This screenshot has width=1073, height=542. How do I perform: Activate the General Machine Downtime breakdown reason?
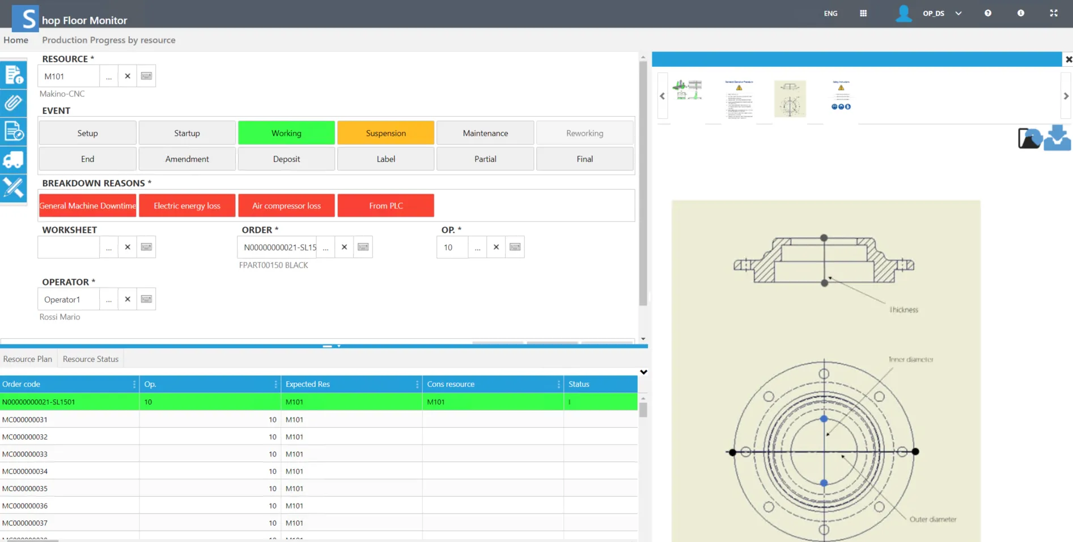pos(87,205)
